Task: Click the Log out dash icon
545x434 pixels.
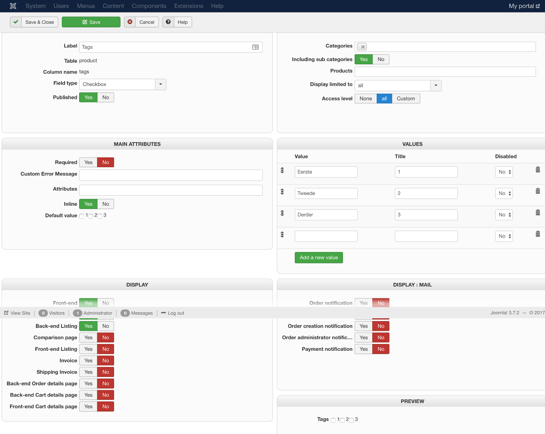Action: click(163, 313)
